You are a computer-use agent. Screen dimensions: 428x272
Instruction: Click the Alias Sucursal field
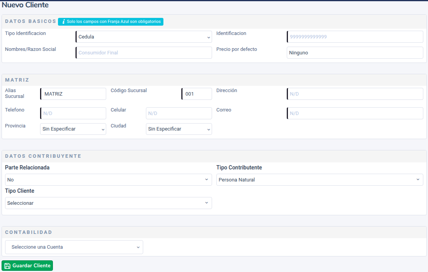tap(73, 94)
